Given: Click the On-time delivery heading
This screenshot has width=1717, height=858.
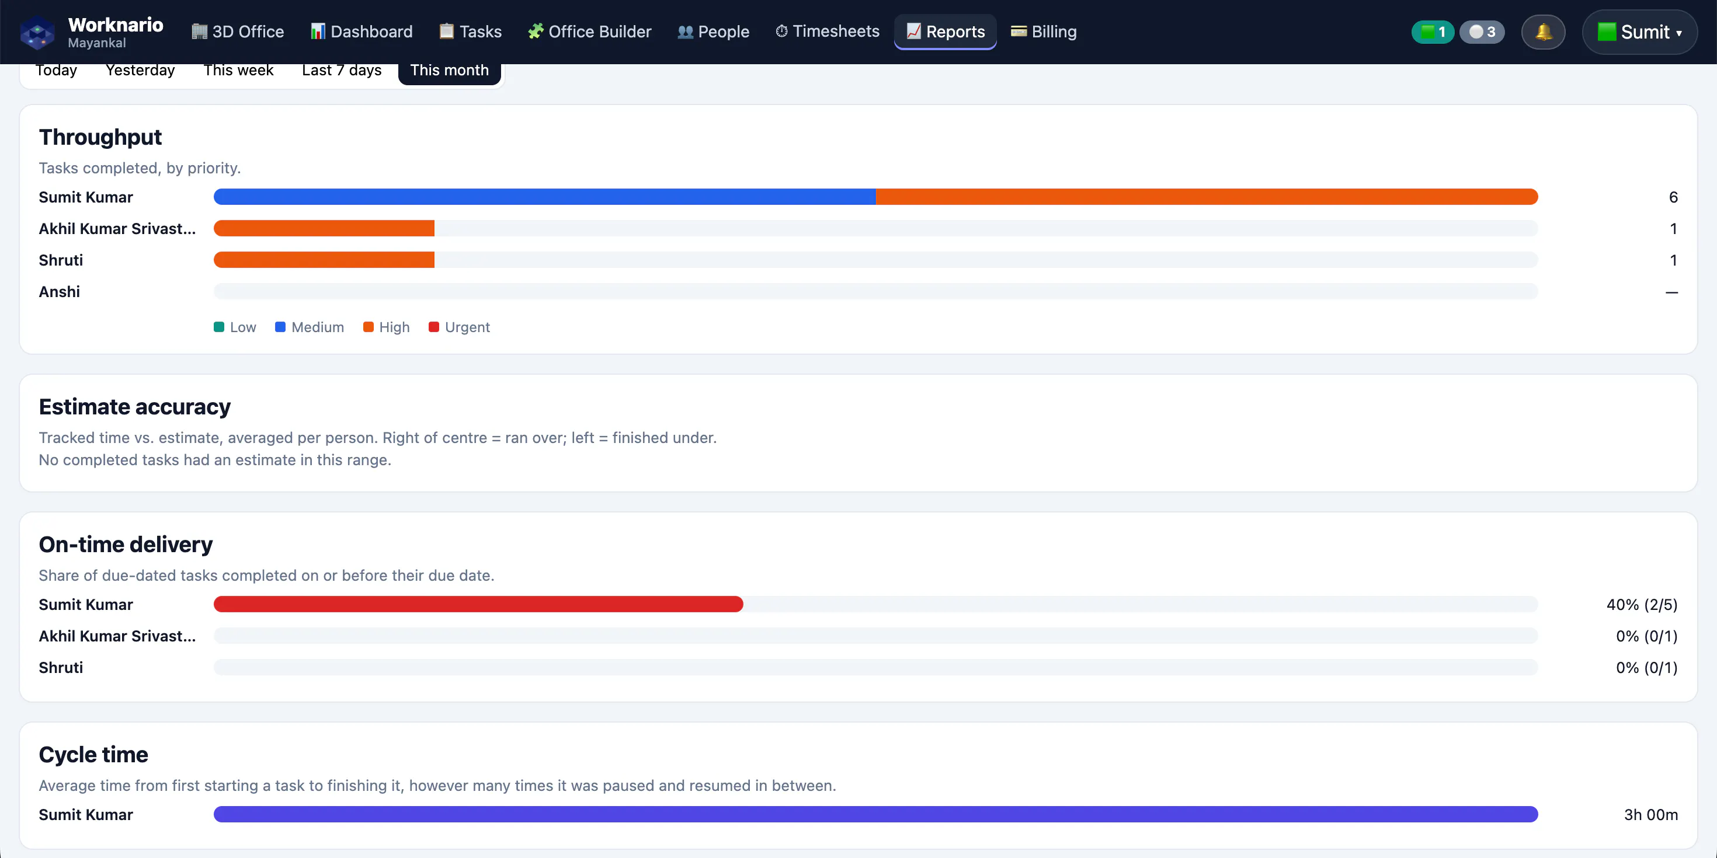Looking at the screenshot, I should [126, 545].
